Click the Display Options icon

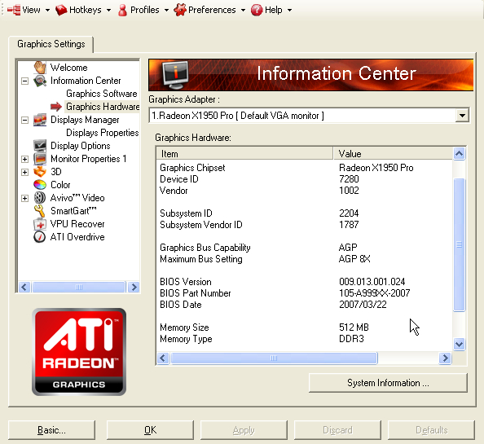tap(40, 146)
